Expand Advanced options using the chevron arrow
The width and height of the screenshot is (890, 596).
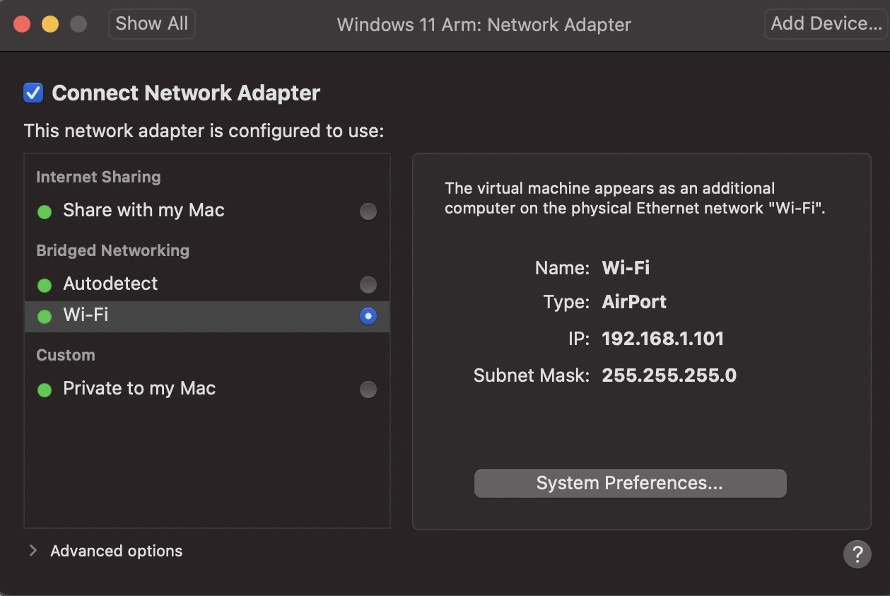tap(33, 551)
